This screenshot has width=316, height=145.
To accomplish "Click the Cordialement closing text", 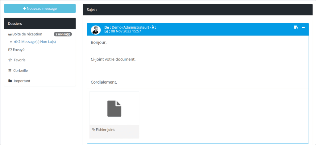I will (104, 82).
